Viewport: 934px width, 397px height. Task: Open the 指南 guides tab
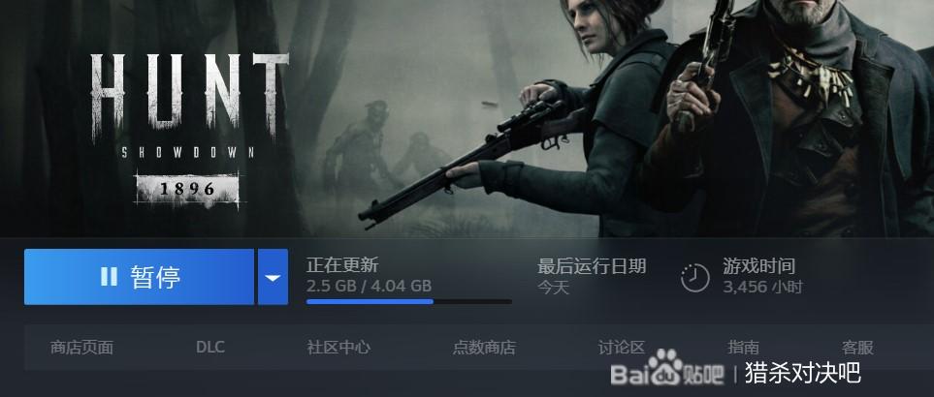(x=743, y=347)
